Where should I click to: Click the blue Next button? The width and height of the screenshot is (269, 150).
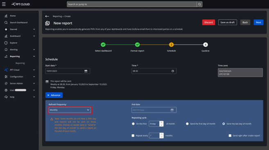pos(258,22)
